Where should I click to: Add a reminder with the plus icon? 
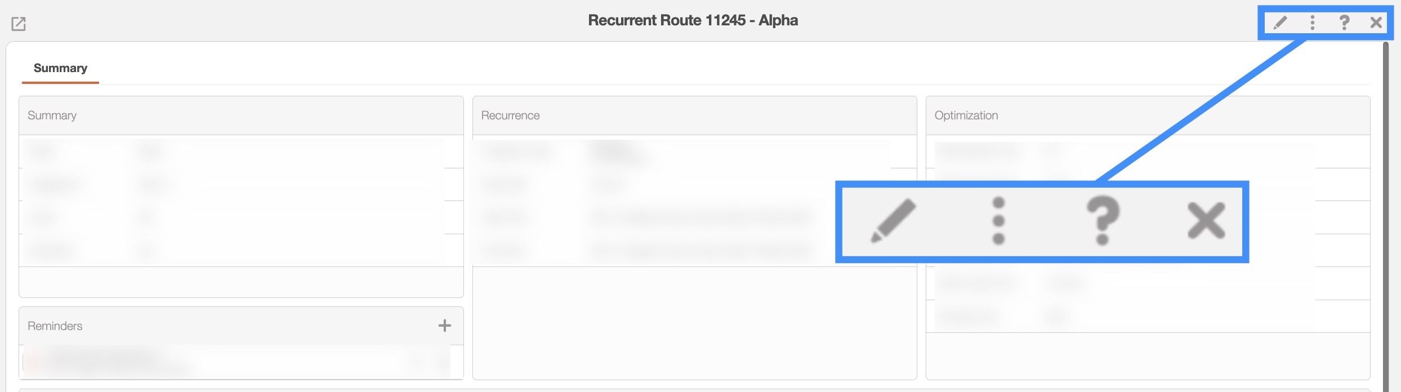tap(445, 326)
